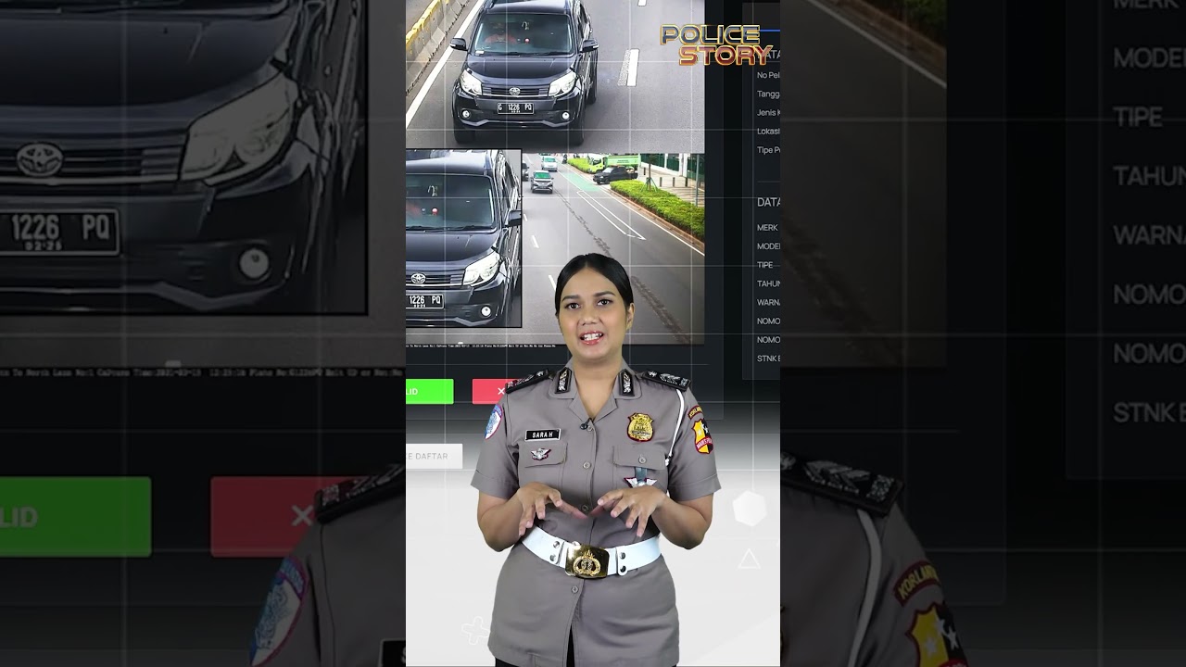Click the 'Jenis K' label in the upper data panel
The image size is (1186, 667).
tap(768, 113)
